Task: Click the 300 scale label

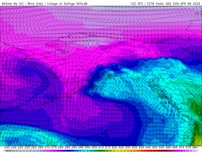Action: pos(87,147)
